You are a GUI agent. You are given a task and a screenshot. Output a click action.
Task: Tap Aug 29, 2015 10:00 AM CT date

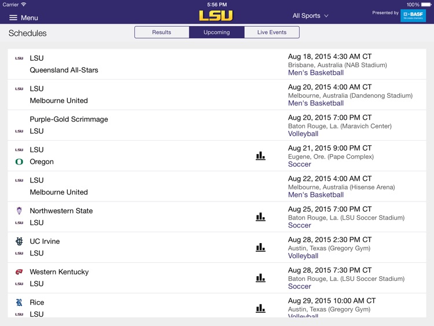(332, 301)
